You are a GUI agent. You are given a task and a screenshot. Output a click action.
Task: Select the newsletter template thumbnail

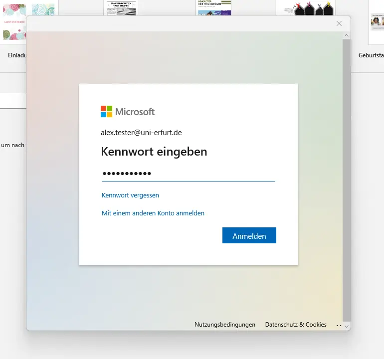pyautogui.click(x=213, y=7)
